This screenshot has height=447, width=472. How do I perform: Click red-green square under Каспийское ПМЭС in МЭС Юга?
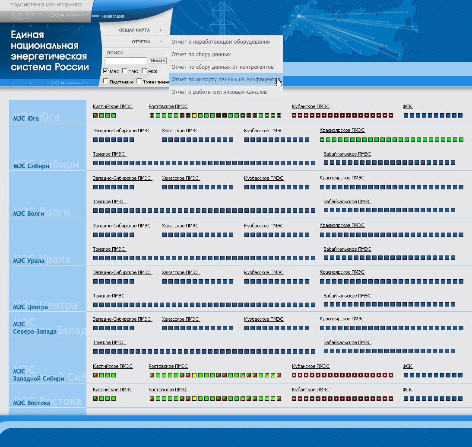95,115
